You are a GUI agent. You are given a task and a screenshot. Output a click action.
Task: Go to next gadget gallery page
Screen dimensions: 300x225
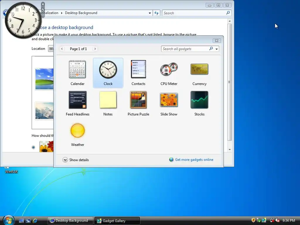pos(95,49)
